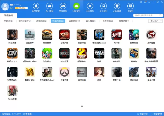Click the search magnifier icon
164x116 pixels.
pos(160,15)
